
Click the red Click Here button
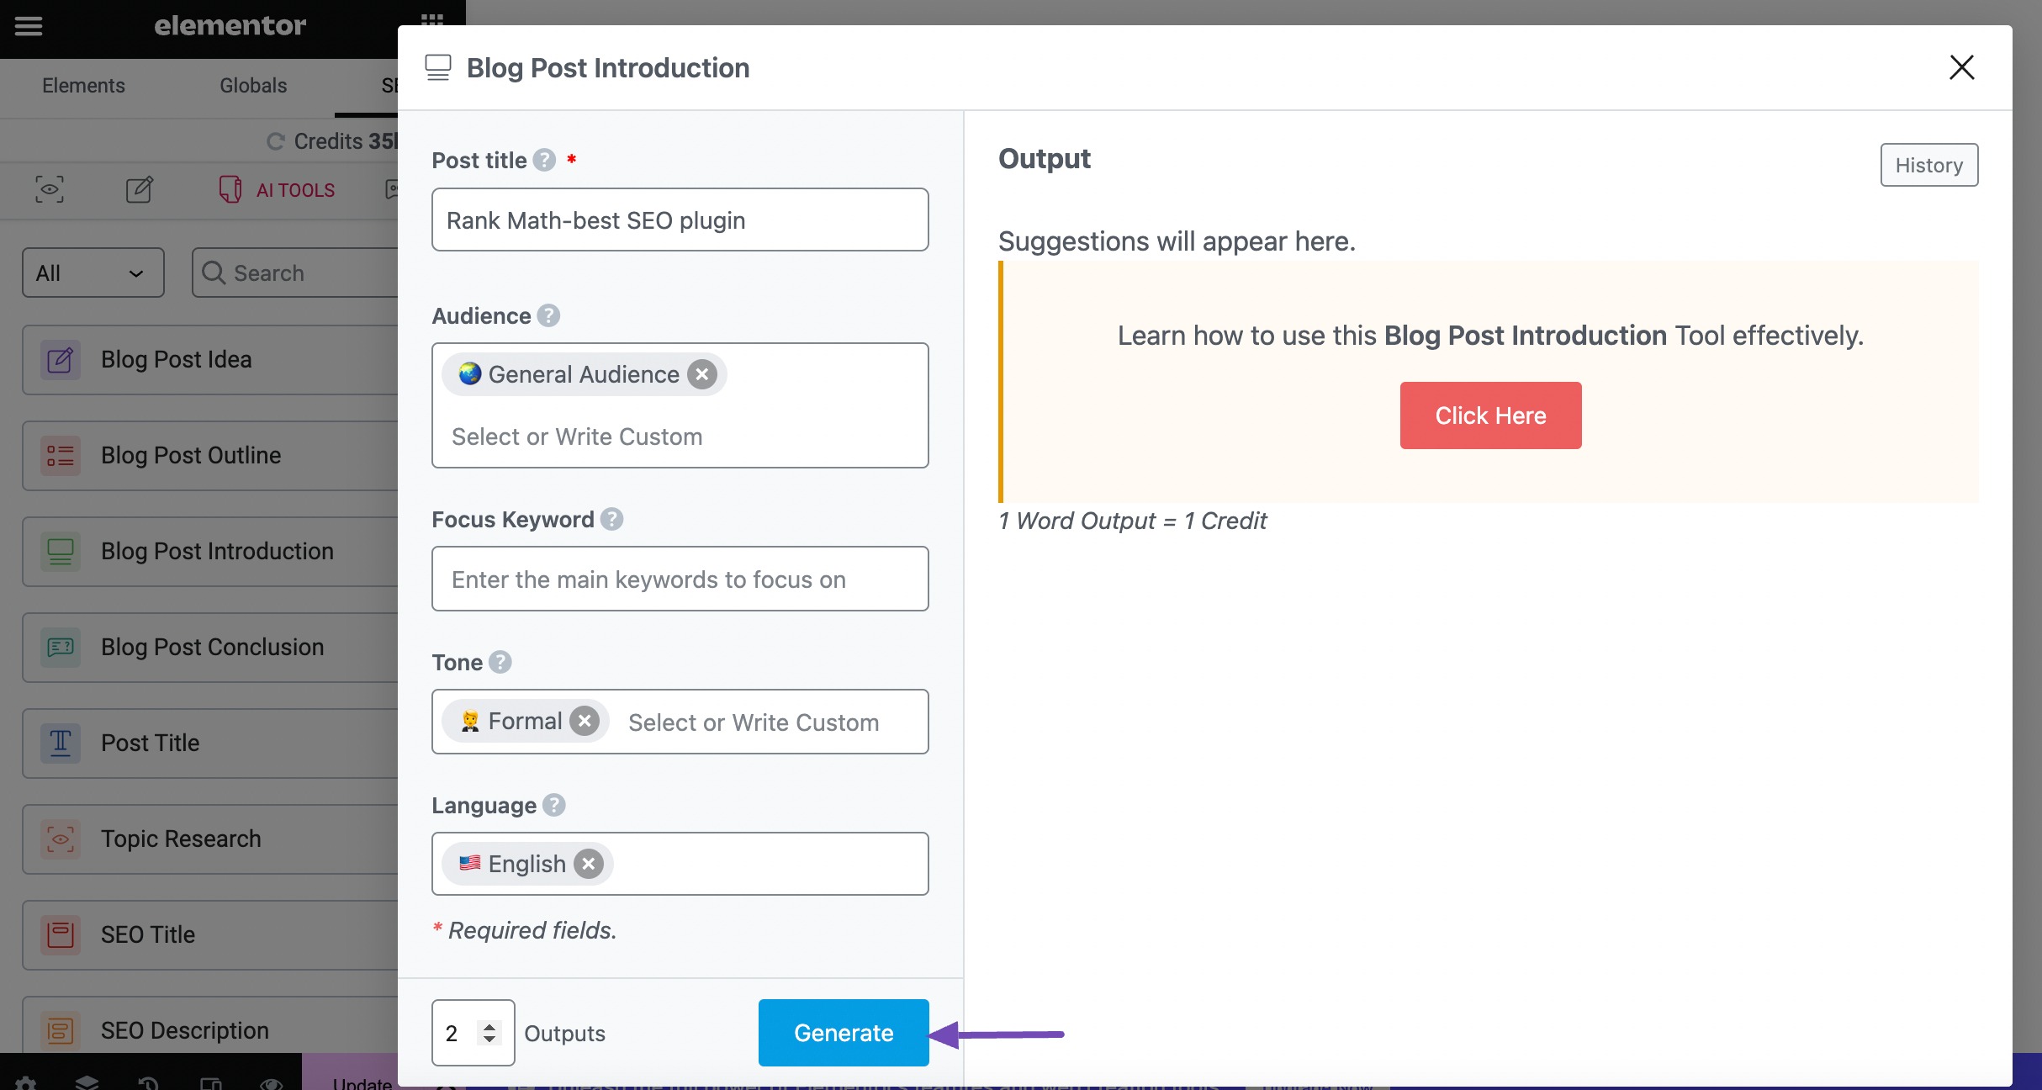tap(1490, 415)
